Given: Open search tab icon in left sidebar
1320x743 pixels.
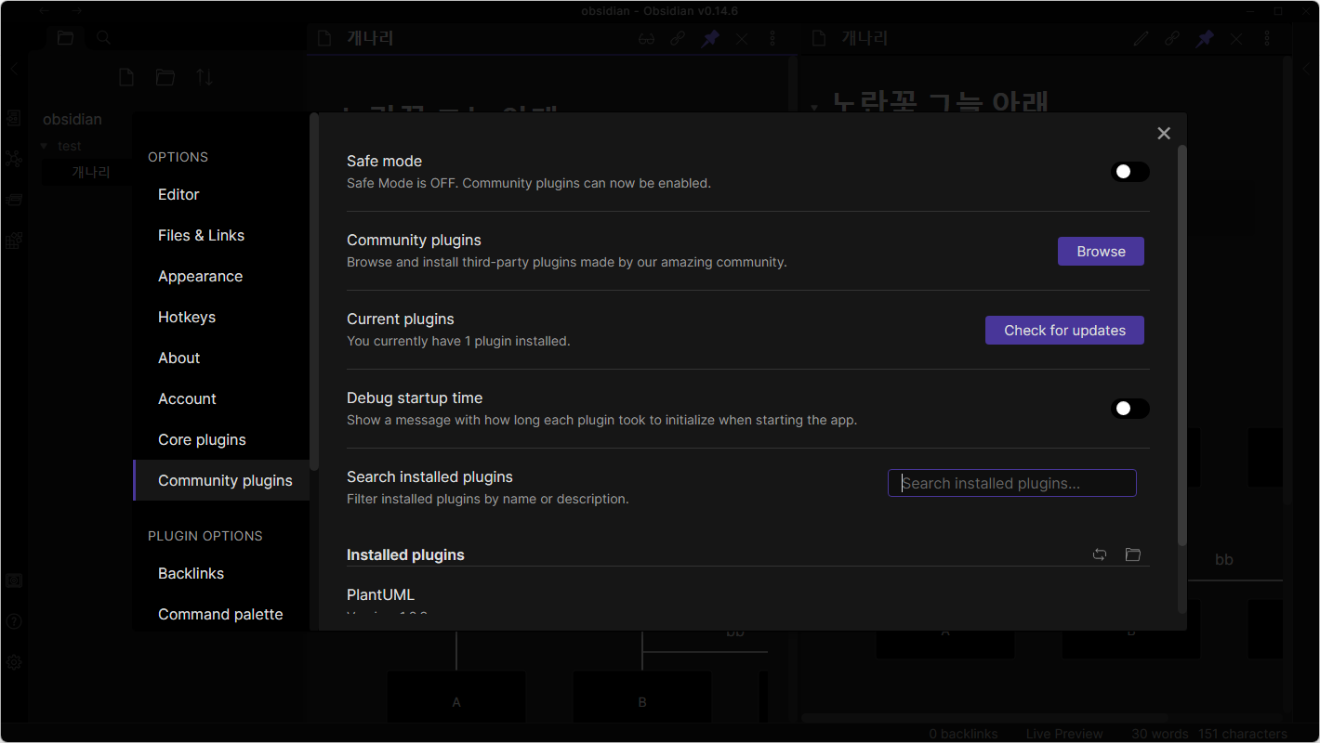Looking at the screenshot, I should pos(104,38).
